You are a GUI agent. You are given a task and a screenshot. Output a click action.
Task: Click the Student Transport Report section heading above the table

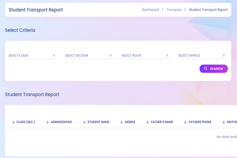coord(32,94)
